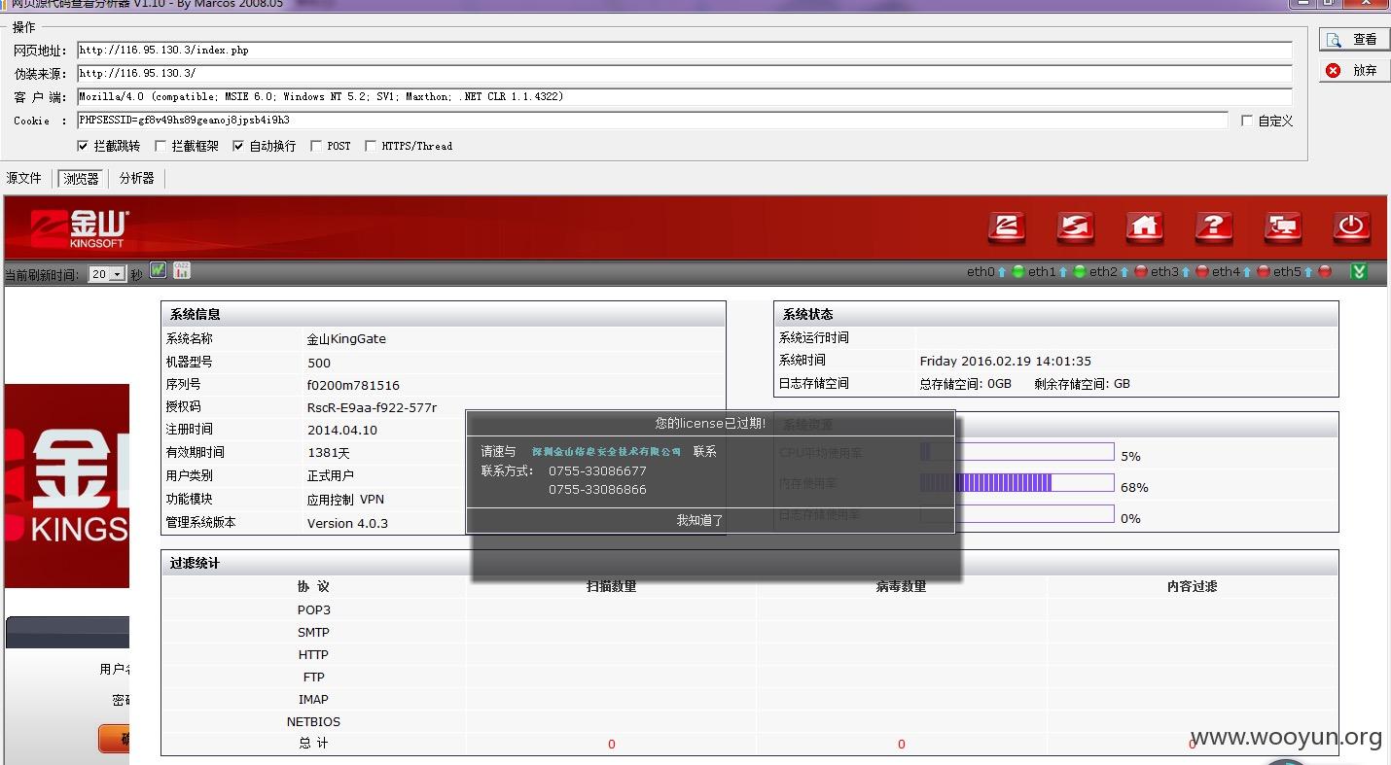Switch to the 源文件 tab
The height and width of the screenshot is (765, 1391).
click(24, 178)
